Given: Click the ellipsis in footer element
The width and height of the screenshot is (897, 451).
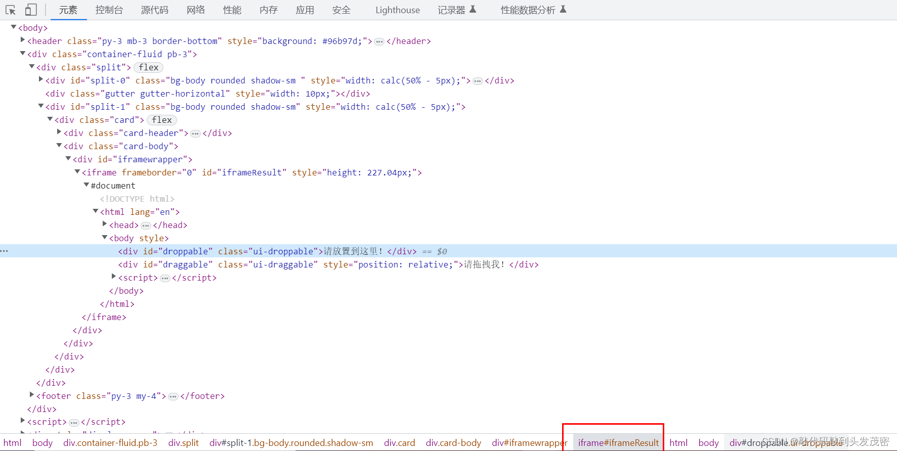Looking at the screenshot, I should (x=173, y=396).
